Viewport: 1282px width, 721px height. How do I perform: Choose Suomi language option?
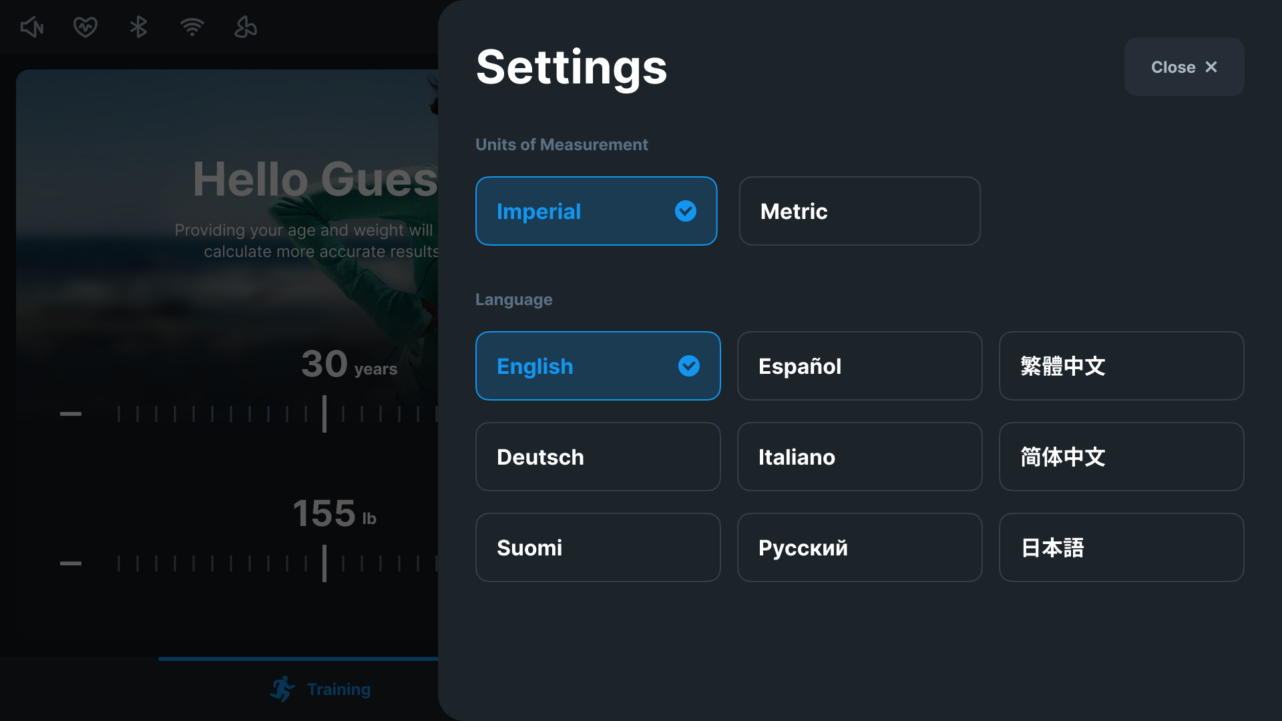(x=598, y=547)
